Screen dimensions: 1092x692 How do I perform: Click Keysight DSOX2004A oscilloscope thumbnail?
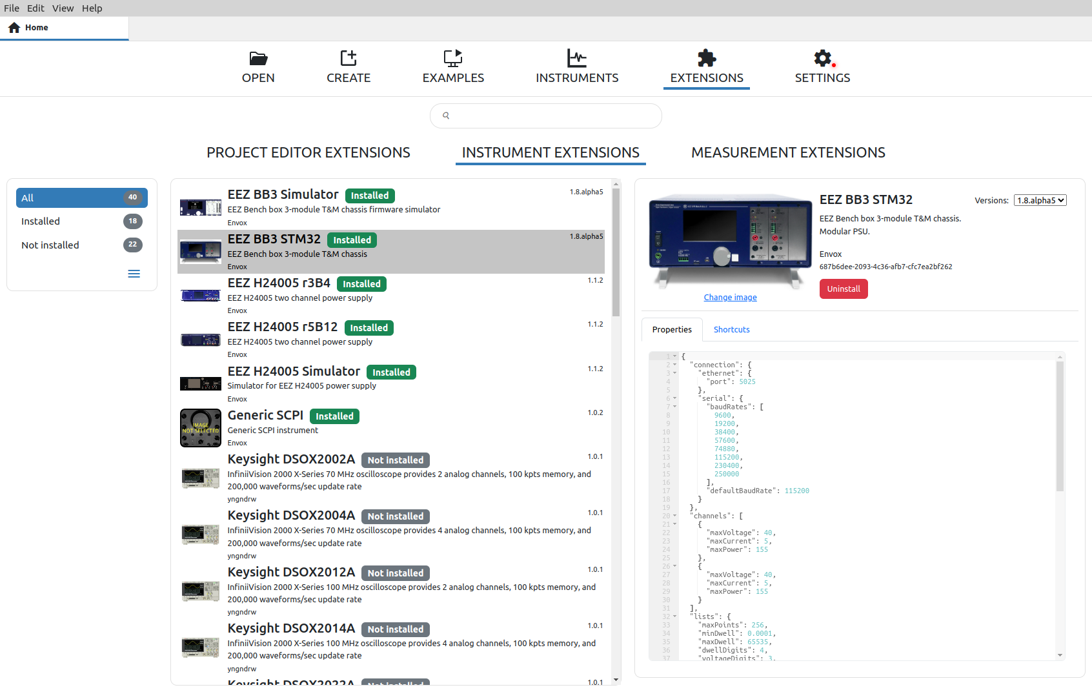(201, 534)
